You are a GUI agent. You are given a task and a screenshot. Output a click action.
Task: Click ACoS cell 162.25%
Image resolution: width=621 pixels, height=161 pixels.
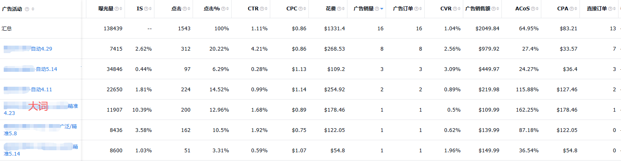pyautogui.click(x=527, y=110)
